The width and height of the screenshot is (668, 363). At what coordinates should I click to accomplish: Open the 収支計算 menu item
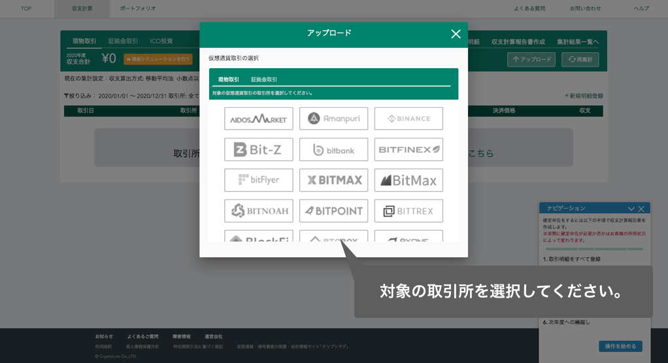pos(82,9)
